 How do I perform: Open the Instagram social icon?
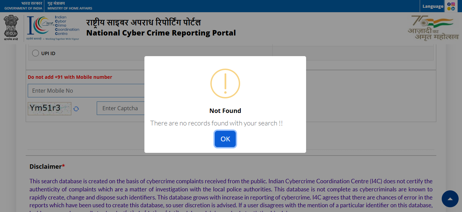(453, 4)
